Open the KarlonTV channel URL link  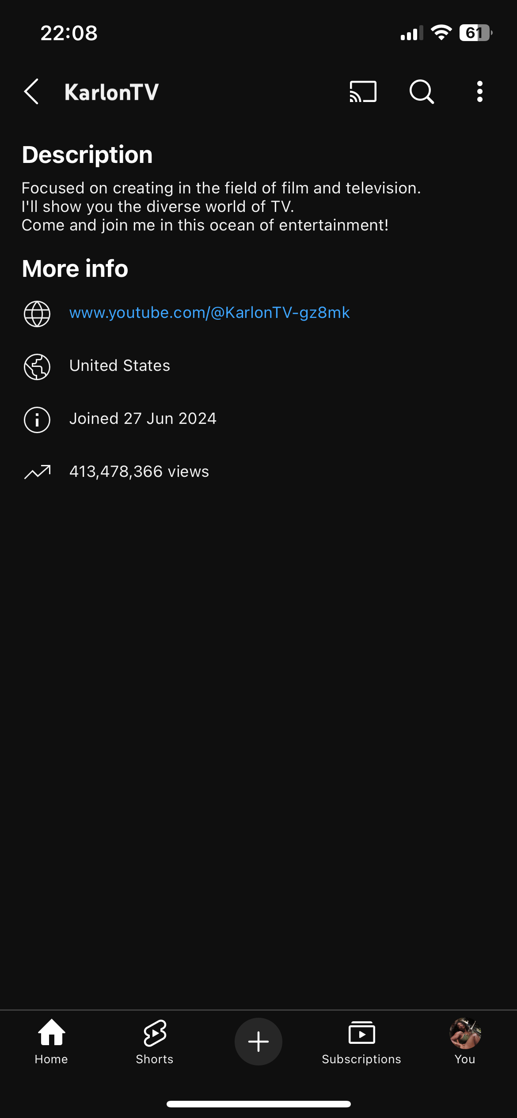(209, 313)
